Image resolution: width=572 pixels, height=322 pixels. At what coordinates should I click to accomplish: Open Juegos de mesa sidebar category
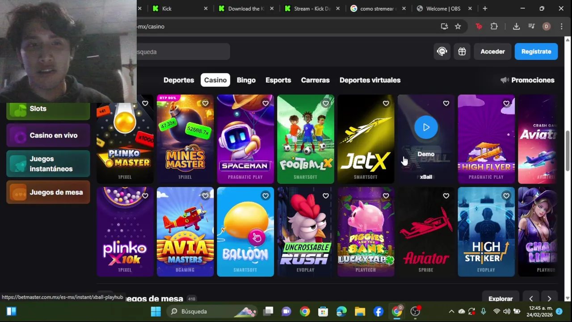tap(48, 192)
